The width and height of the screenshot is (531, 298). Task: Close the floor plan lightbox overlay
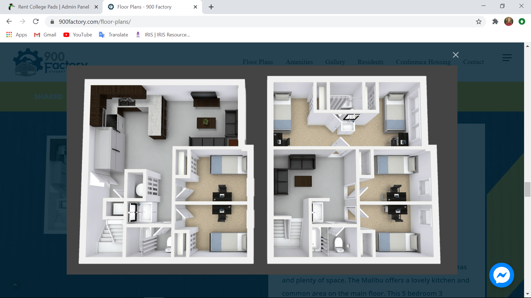click(x=455, y=55)
